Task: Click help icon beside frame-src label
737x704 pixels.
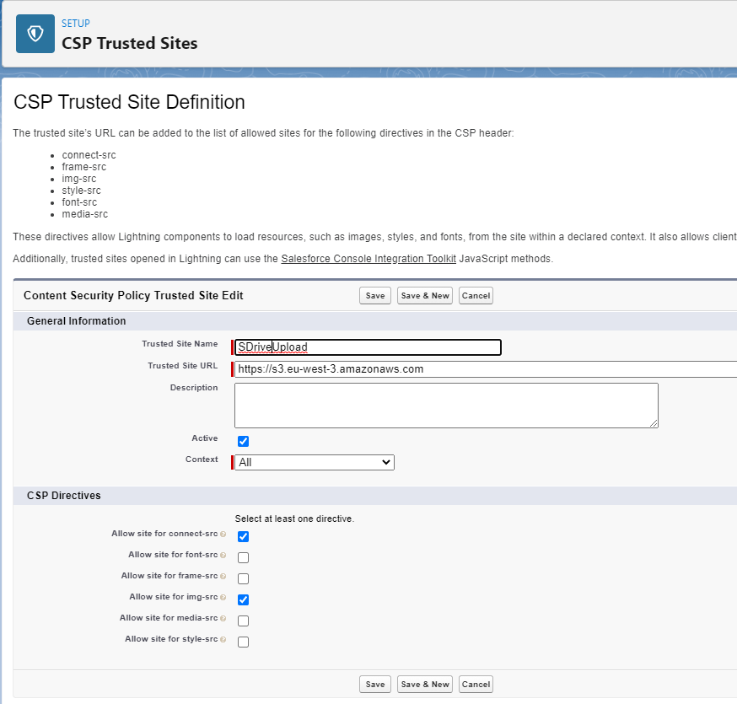Action: pyautogui.click(x=223, y=577)
